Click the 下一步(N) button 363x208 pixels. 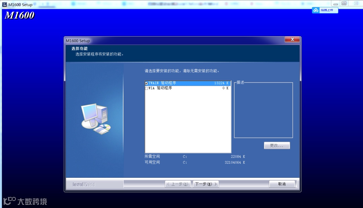(x=206, y=184)
